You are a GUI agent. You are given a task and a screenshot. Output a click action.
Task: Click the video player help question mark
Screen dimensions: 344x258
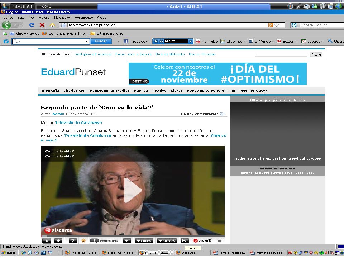[73, 241]
